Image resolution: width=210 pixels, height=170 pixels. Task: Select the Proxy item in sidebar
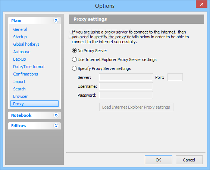pyautogui.click(x=34, y=104)
